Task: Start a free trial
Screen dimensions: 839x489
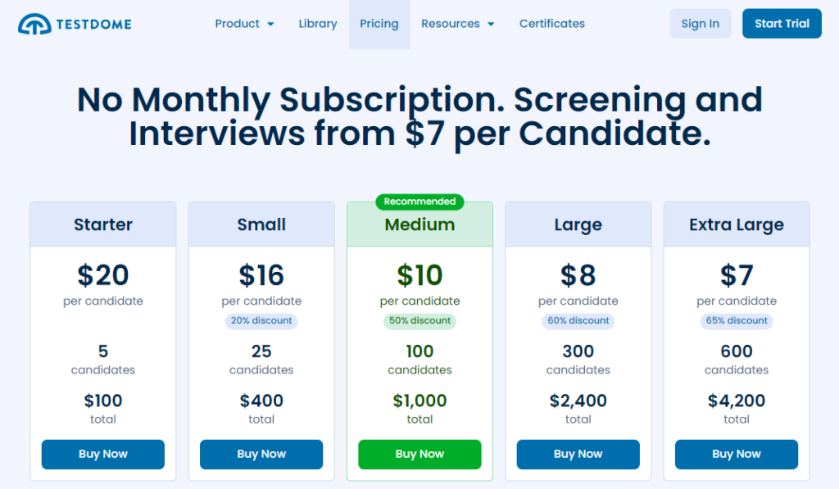Action: click(x=781, y=24)
